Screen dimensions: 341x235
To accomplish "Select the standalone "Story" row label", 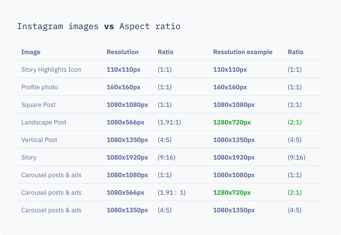I will 29,157.
